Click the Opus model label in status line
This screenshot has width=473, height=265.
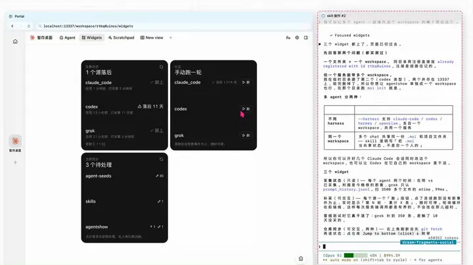(332, 255)
